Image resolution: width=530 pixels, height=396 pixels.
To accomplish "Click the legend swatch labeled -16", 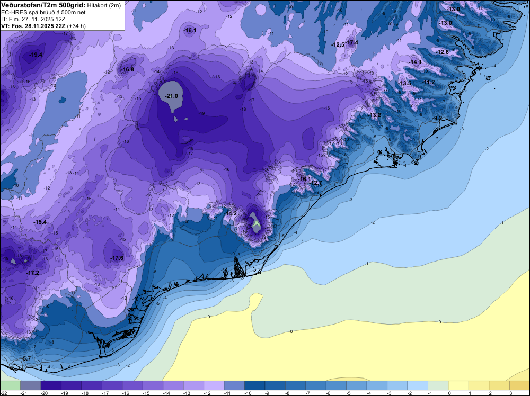I will [x=132, y=385].
